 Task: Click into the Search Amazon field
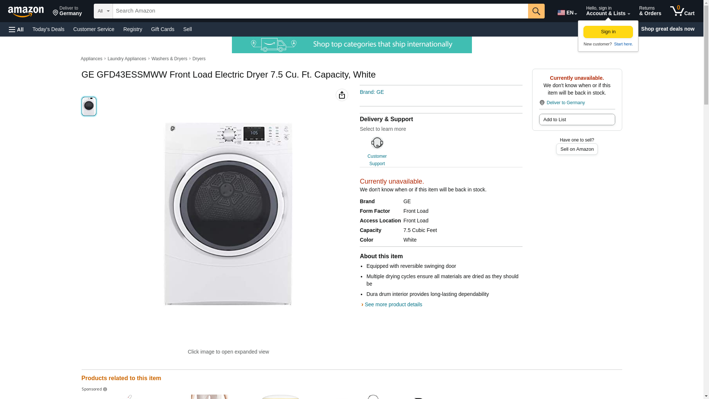320,11
